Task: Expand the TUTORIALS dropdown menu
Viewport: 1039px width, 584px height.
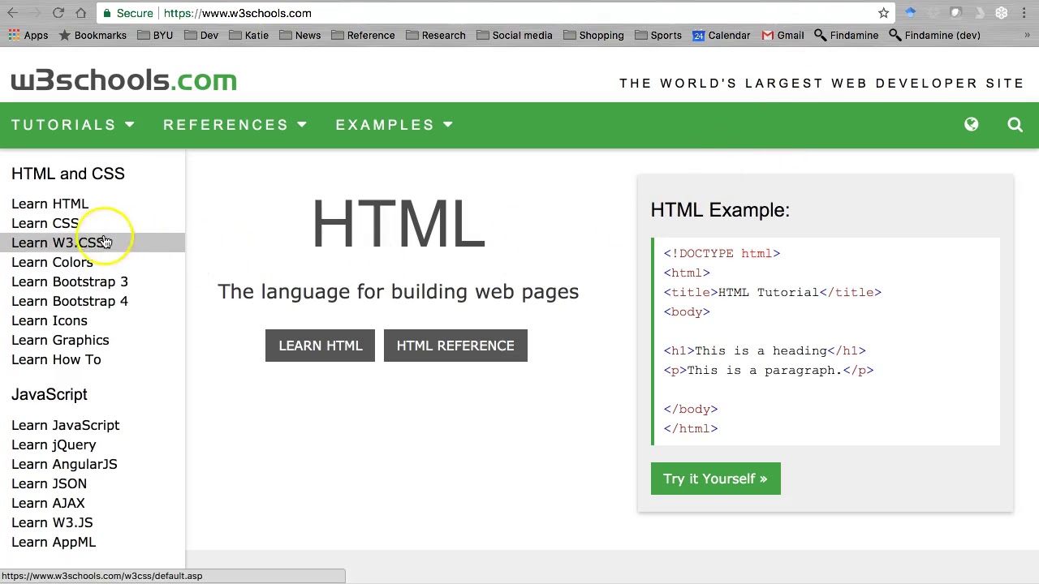Action: 73,125
